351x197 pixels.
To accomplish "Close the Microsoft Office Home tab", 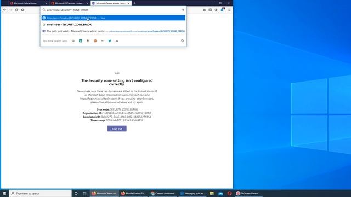I will [x=46, y=3].
